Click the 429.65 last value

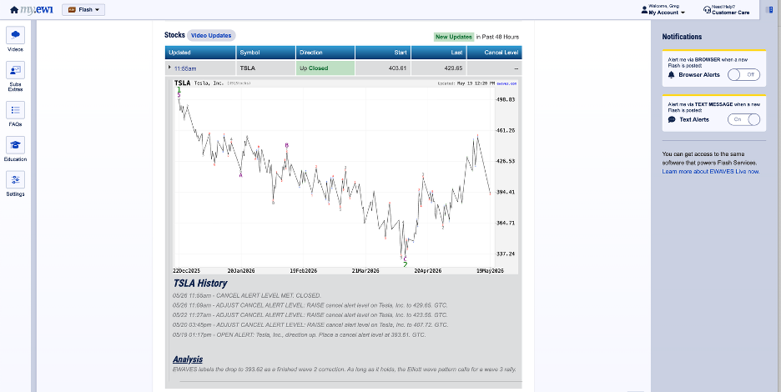click(x=453, y=68)
